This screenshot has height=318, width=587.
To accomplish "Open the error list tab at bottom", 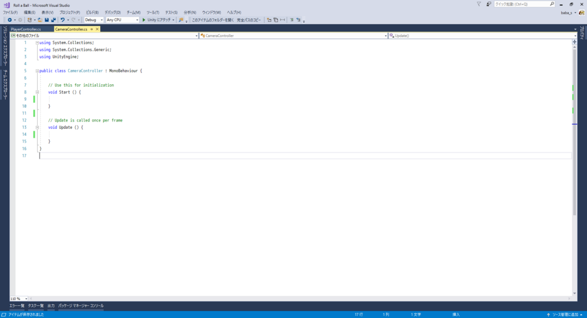I will click(x=17, y=306).
